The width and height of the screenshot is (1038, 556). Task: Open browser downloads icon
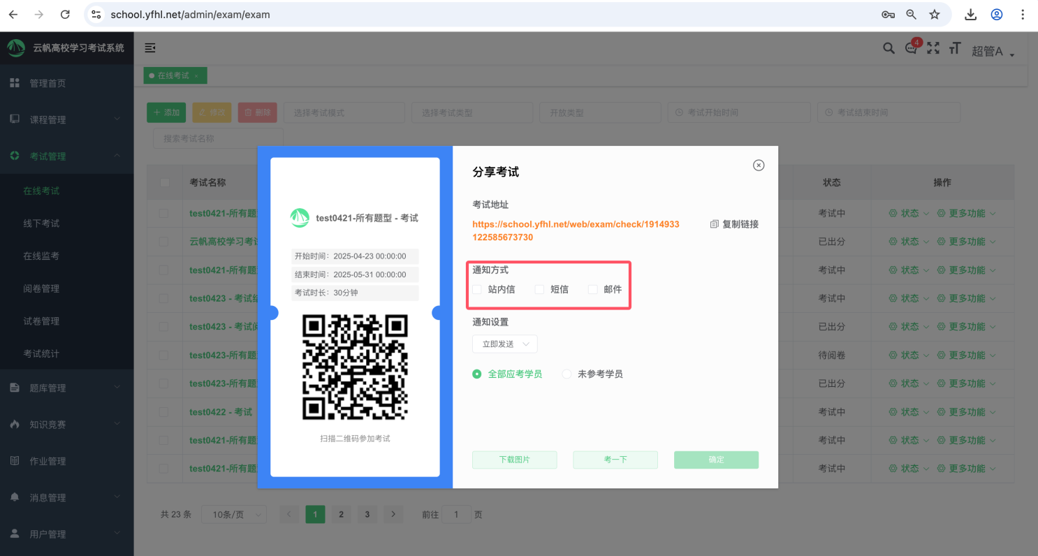click(x=970, y=15)
